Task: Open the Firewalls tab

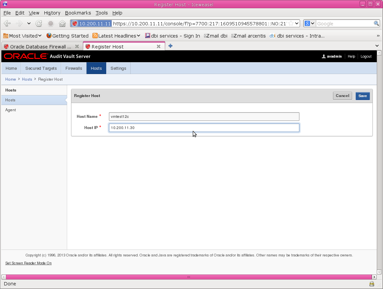Action: tap(74, 68)
